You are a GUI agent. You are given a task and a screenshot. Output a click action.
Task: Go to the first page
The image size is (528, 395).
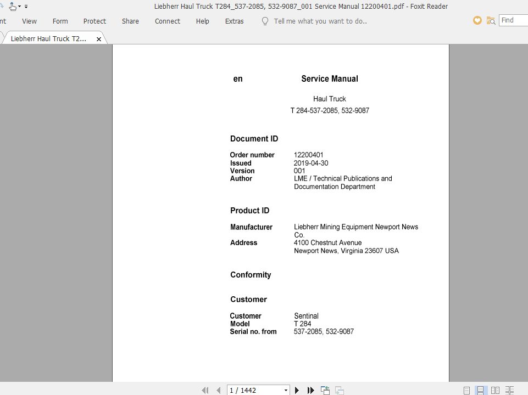point(205,390)
